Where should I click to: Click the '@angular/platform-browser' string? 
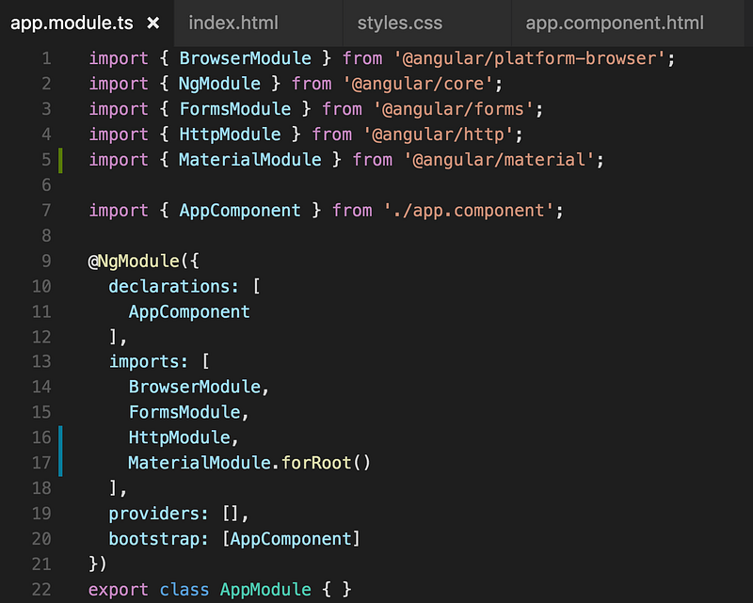(x=530, y=58)
